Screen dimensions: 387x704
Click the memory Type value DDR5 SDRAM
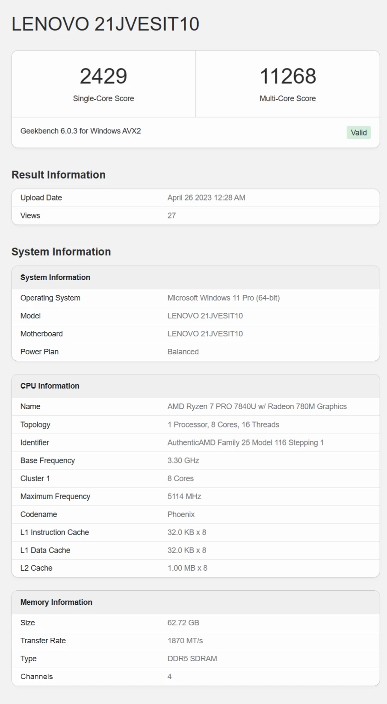(x=192, y=659)
